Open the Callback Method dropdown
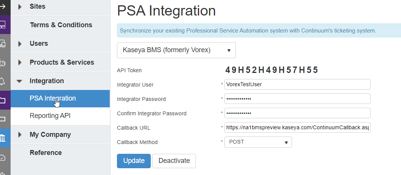Image resolution: width=401 pixels, height=175 pixels. (258, 142)
